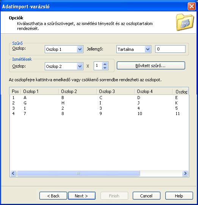Open the Bővített szűrő dialog
The height and width of the screenshot is (205, 198).
151,66
